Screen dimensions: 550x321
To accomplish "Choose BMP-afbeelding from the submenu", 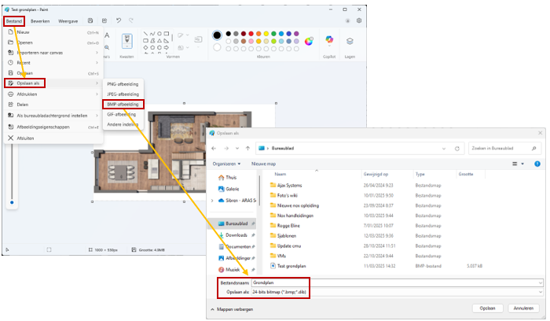I will 123,104.
